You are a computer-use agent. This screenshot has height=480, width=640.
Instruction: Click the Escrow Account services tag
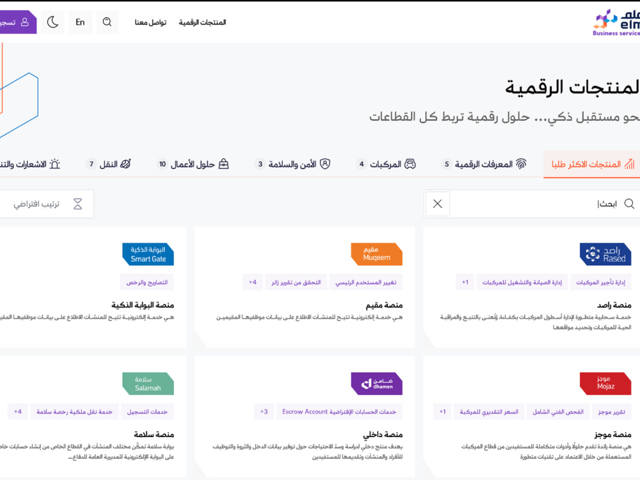pyautogui.click(x=339, y=412)
